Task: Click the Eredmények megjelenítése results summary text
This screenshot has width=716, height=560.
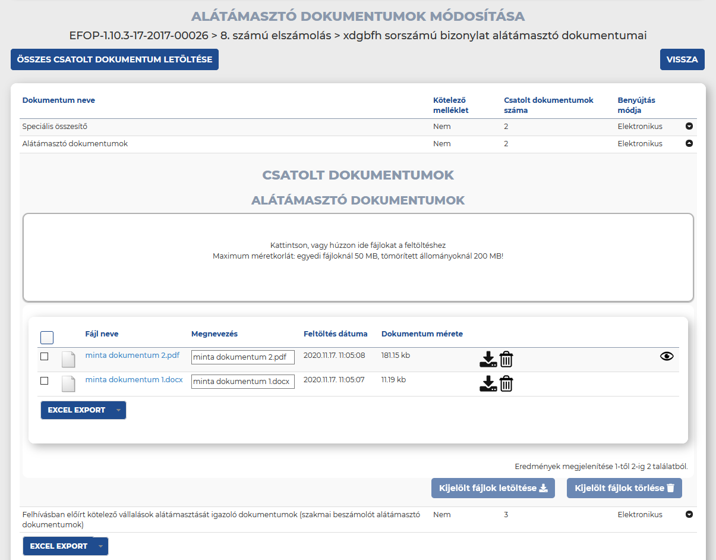Action: pos(601,467)
